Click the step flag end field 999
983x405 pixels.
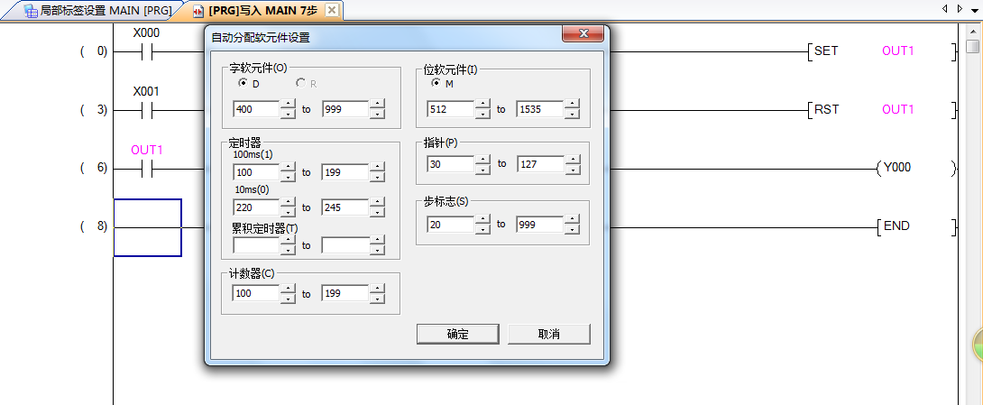(538, 225)
